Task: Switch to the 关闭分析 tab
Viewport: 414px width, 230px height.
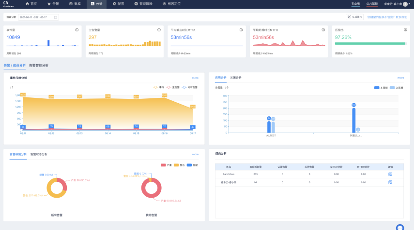Action: coord(235,78)
